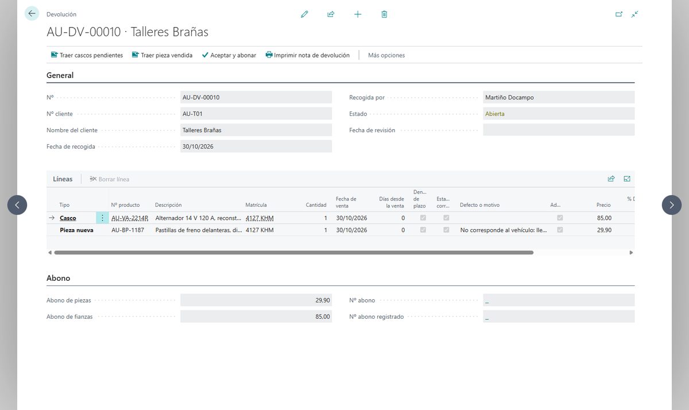Click Traer cascos pendientes
The width and height of the screenshot is (689, 410).
click(87, 55)
